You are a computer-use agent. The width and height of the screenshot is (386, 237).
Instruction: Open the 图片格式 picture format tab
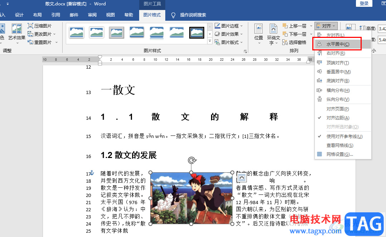point(152,15)
